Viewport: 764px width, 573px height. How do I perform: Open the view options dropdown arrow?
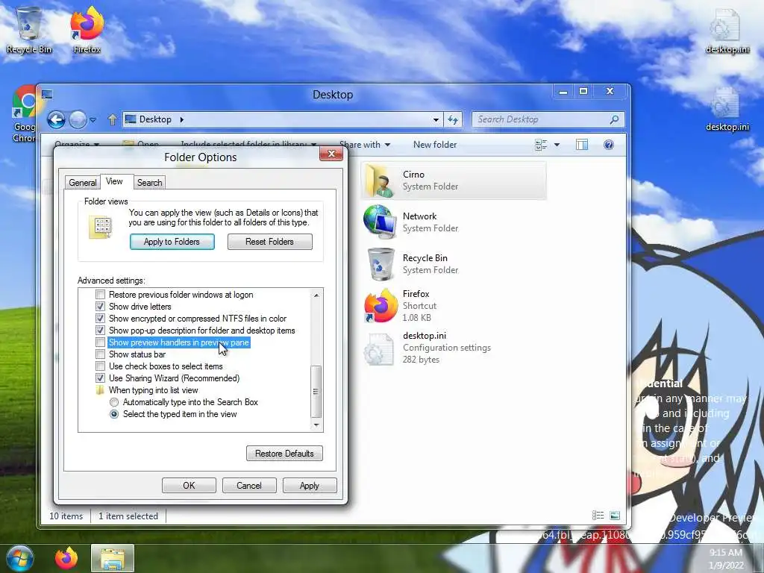(557, 145)
